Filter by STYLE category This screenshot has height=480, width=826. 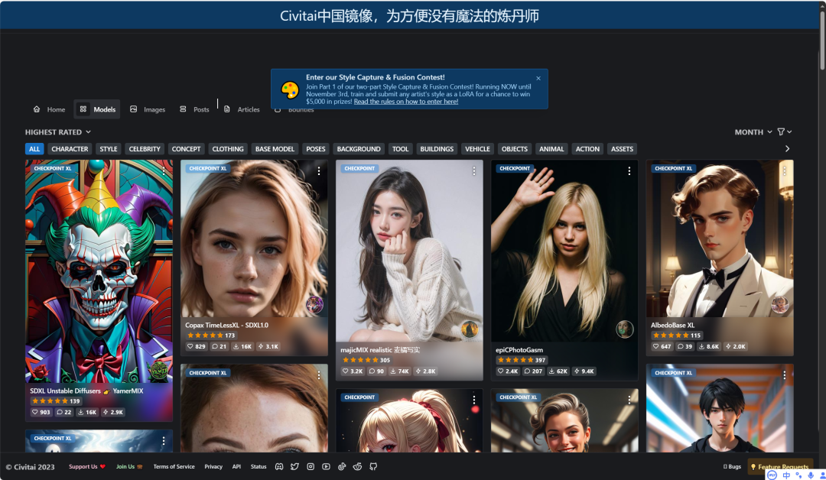[109, 149]
